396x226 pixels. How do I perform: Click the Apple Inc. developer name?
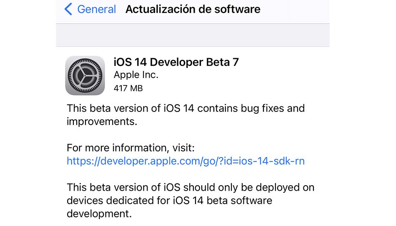(x=136, y=75)
